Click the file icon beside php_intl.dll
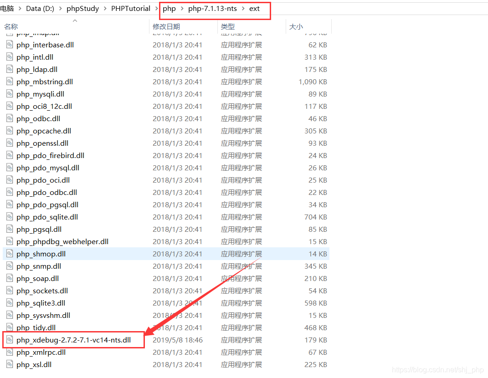 pyautogui.click(x=10, y=57)
